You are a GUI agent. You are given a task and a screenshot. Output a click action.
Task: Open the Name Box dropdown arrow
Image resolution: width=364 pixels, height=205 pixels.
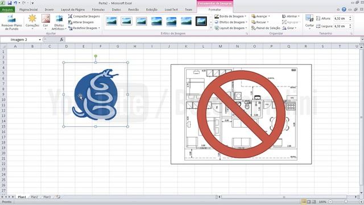[x=40, y=39]
